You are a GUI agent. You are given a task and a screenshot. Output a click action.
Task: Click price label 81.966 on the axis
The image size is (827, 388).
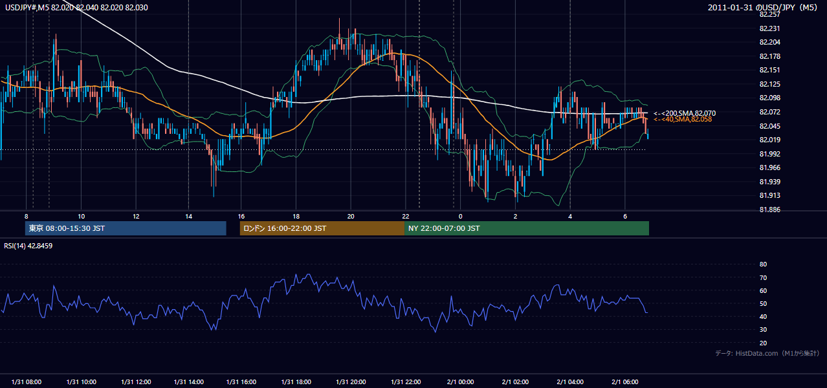pos(769,167)
